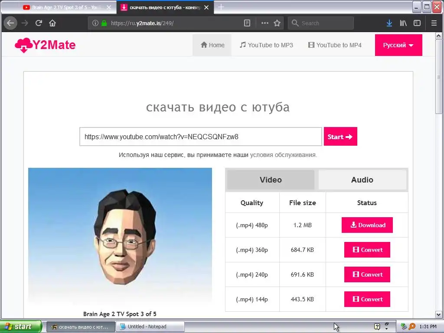Screen dimensions: 444x333
Task: Click the network computers tray icon
Action: [x=404, y=326]
